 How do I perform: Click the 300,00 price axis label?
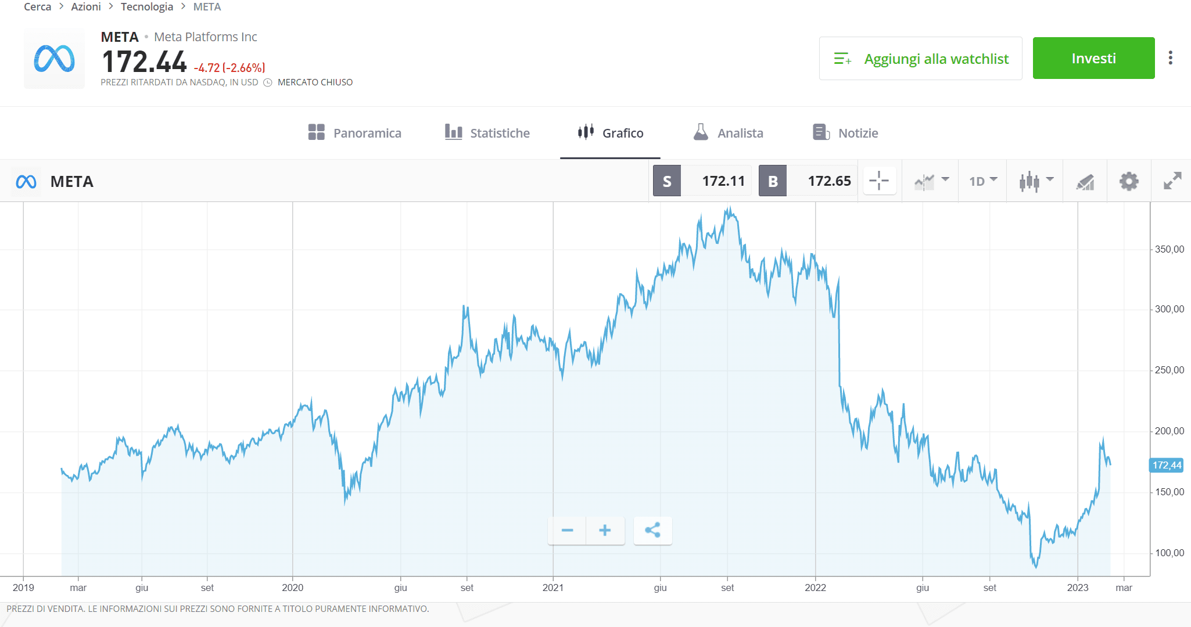click(x=1170, y=309)
